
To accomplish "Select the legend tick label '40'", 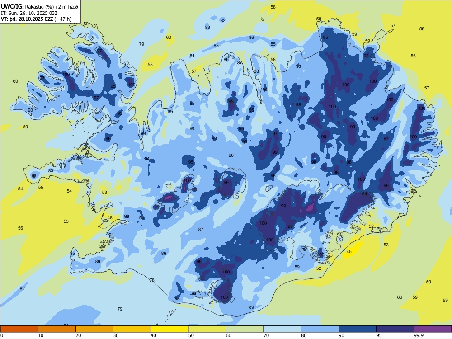I will click(153, 335).
